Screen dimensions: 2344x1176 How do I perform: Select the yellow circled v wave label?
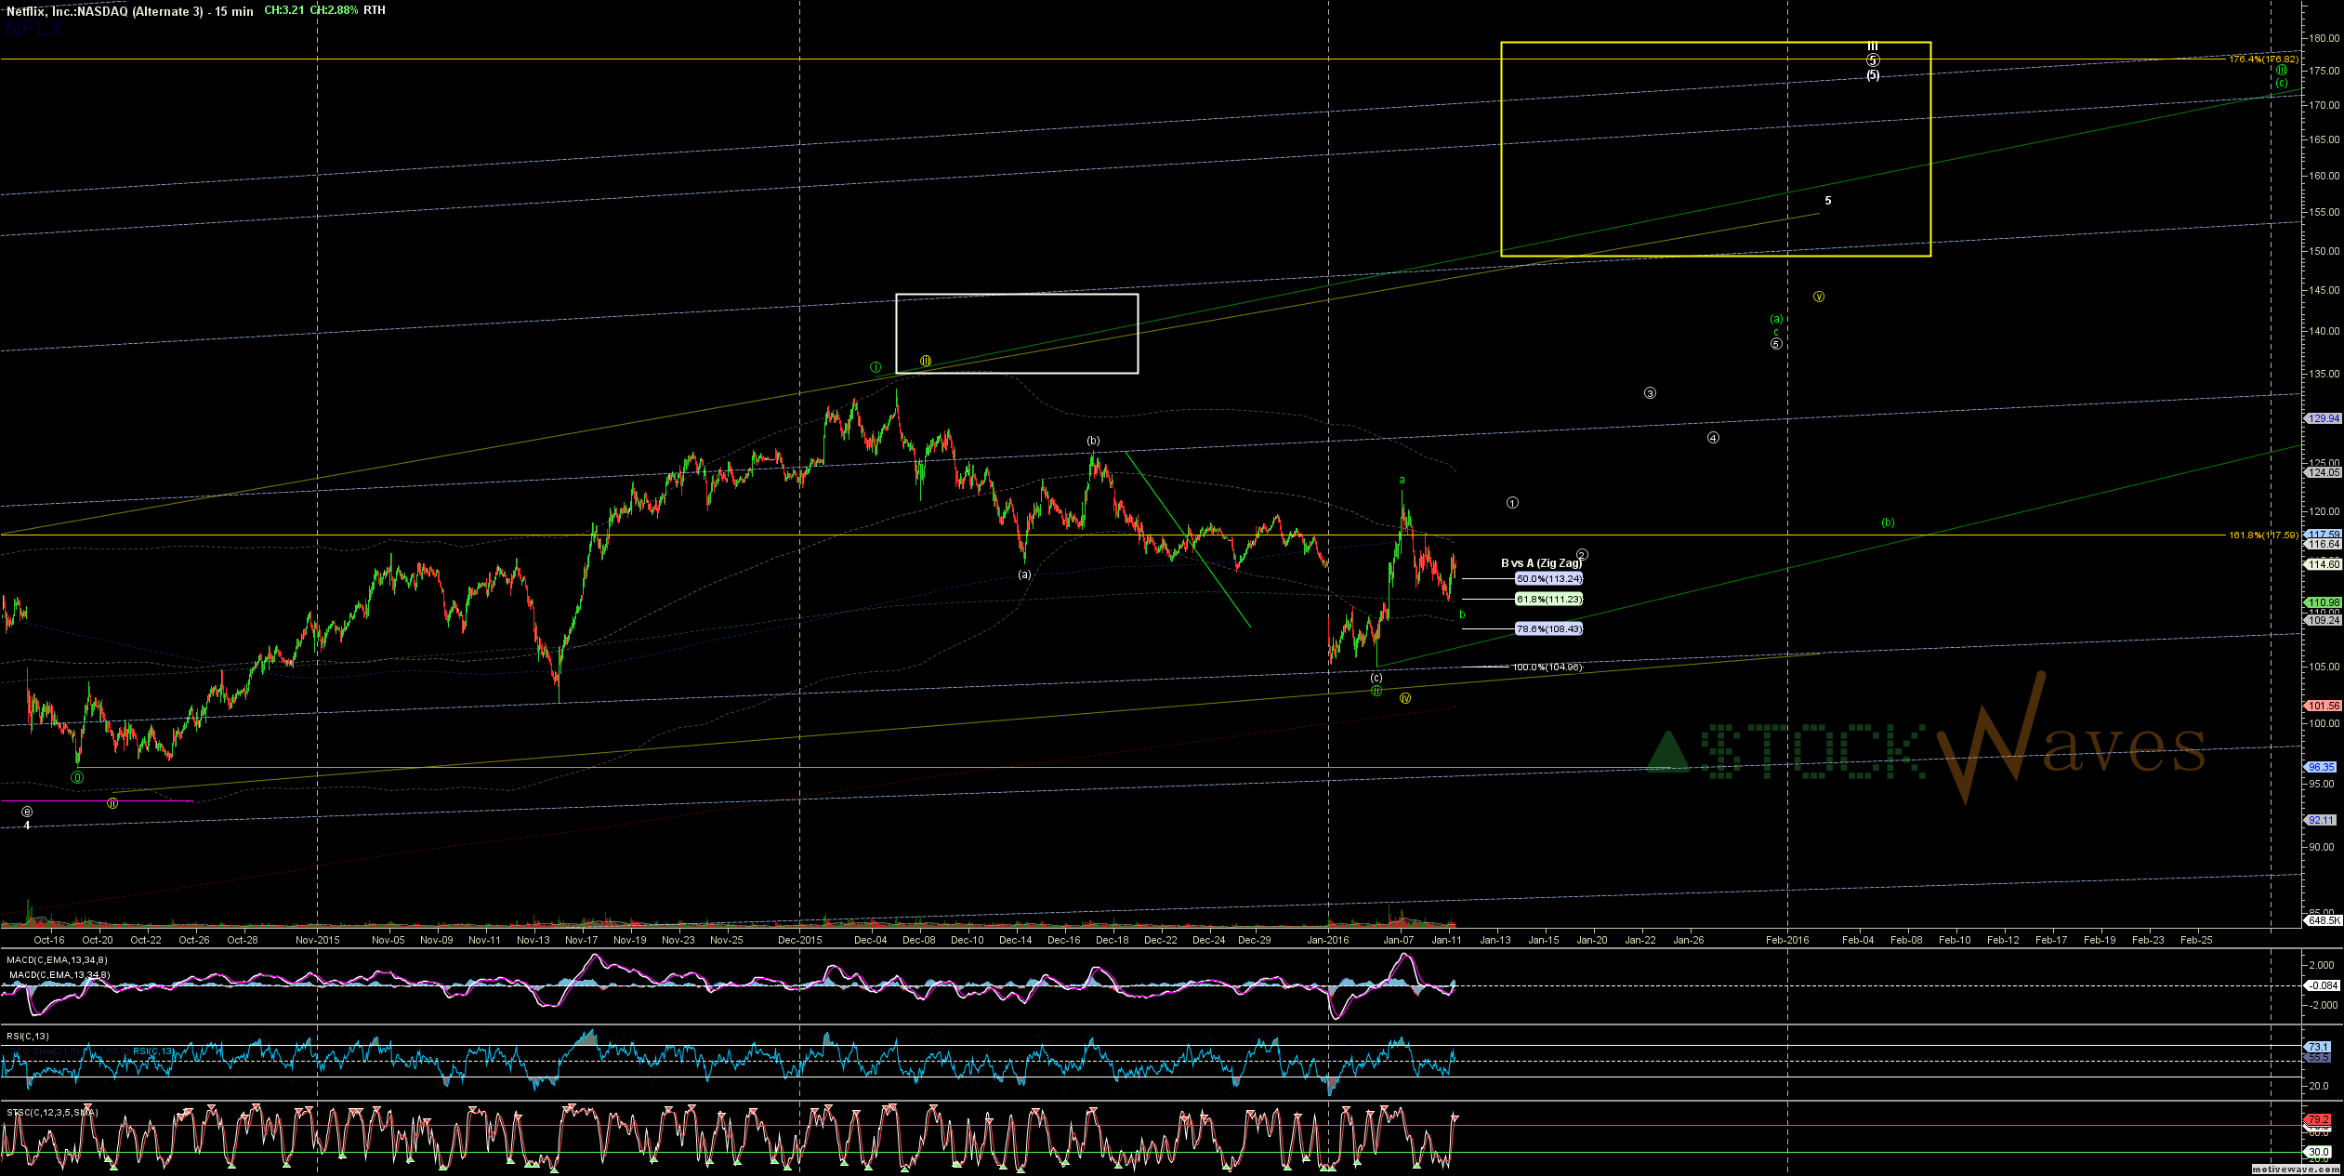click(x=1819, y=297)
